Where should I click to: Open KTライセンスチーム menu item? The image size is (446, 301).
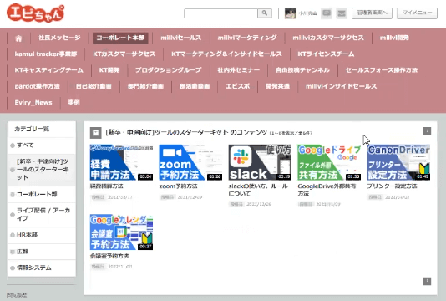pos(326,54)
